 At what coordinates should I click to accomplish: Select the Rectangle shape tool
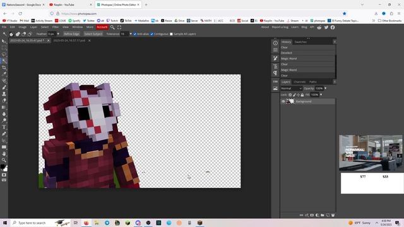click(x=4, y=147)
